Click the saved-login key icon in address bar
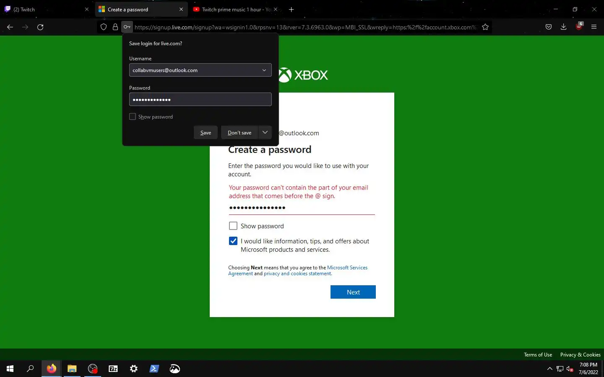The height and width of the screenshot is (377, 604). point(127,27)
